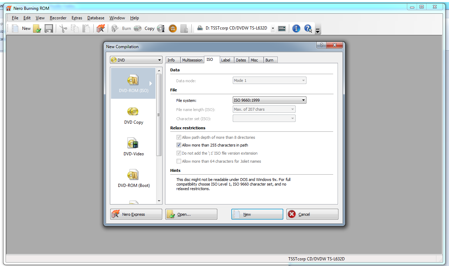
Task: Click the Cancel button
Action: tap(312, 214)
